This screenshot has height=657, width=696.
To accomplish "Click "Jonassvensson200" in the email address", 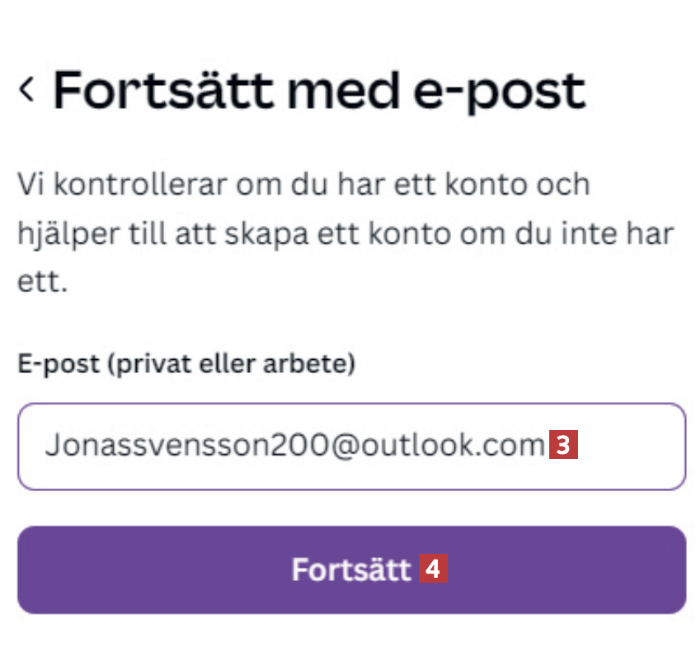I will tap(186, 447).
